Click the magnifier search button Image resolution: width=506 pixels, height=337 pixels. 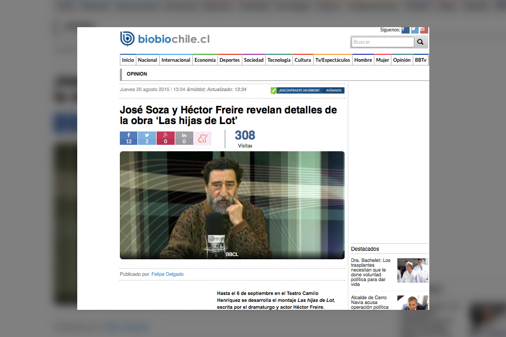(x=420, y=42)
